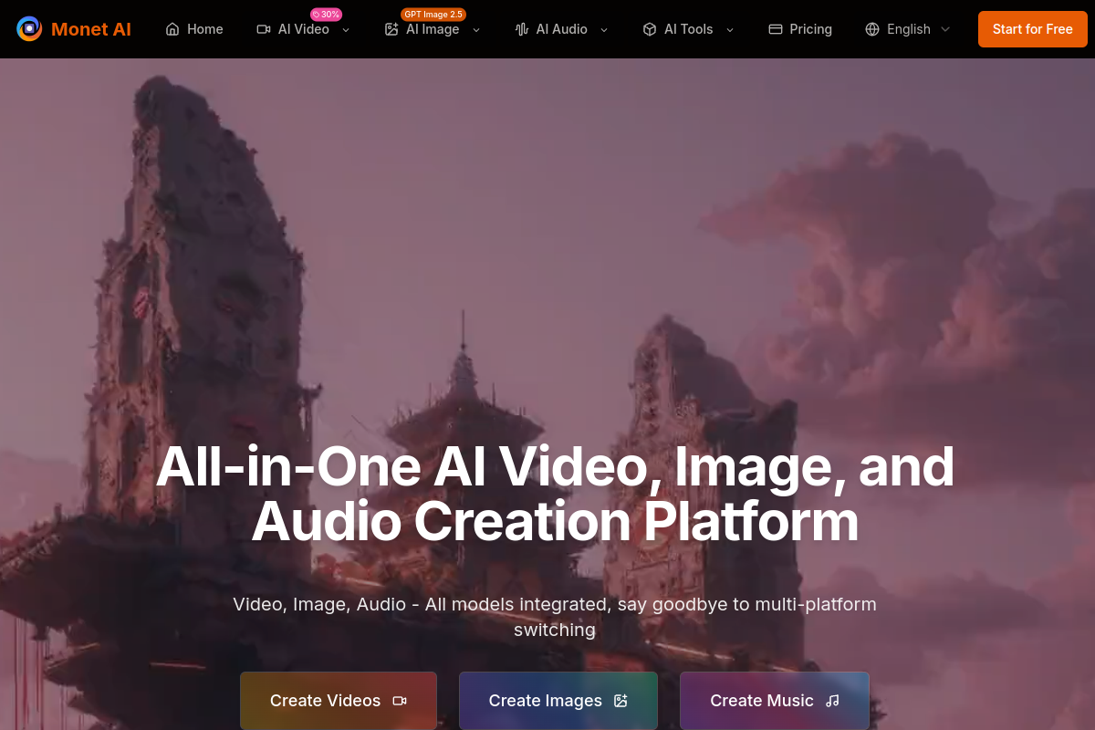Open the AI Image menu
Screen dimensions: 1095x730
click(433, 29)
